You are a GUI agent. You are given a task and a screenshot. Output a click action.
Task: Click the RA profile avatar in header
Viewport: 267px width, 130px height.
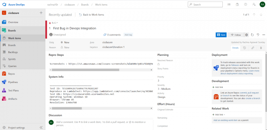[262, 5]
